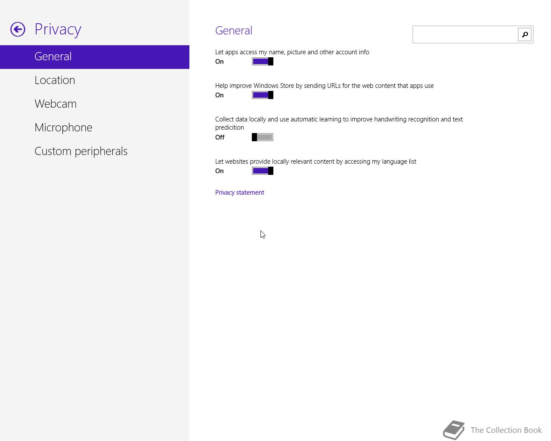Click the Privacy page title
The image size is (551, 441).
point(58,29)
